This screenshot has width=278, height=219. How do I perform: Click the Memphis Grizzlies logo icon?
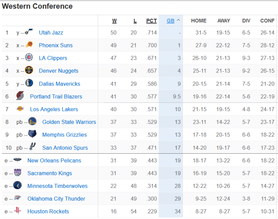(33, 135)
